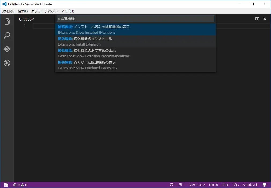Open the Debug view in activity bar

click(x=7, y=63)
